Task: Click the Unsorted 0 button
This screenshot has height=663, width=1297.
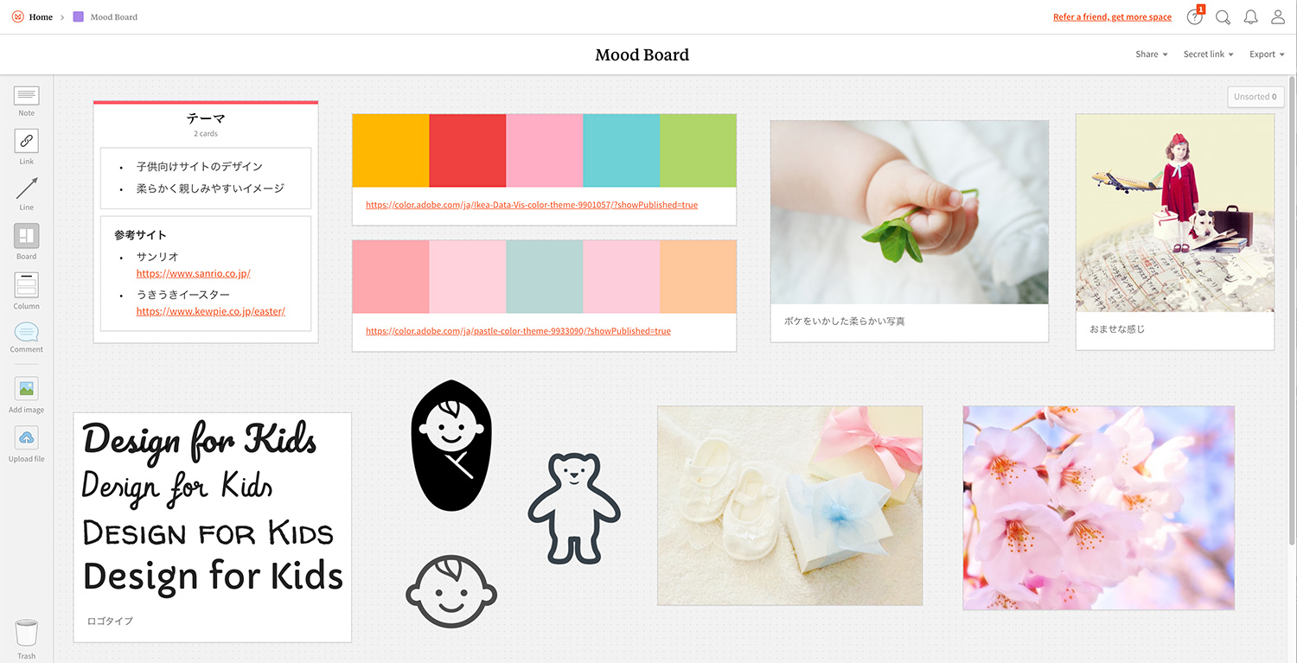Action: 1255,97
